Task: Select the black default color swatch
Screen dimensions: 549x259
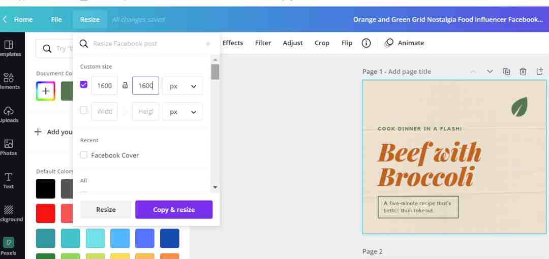Action: [x=46, y=189]
